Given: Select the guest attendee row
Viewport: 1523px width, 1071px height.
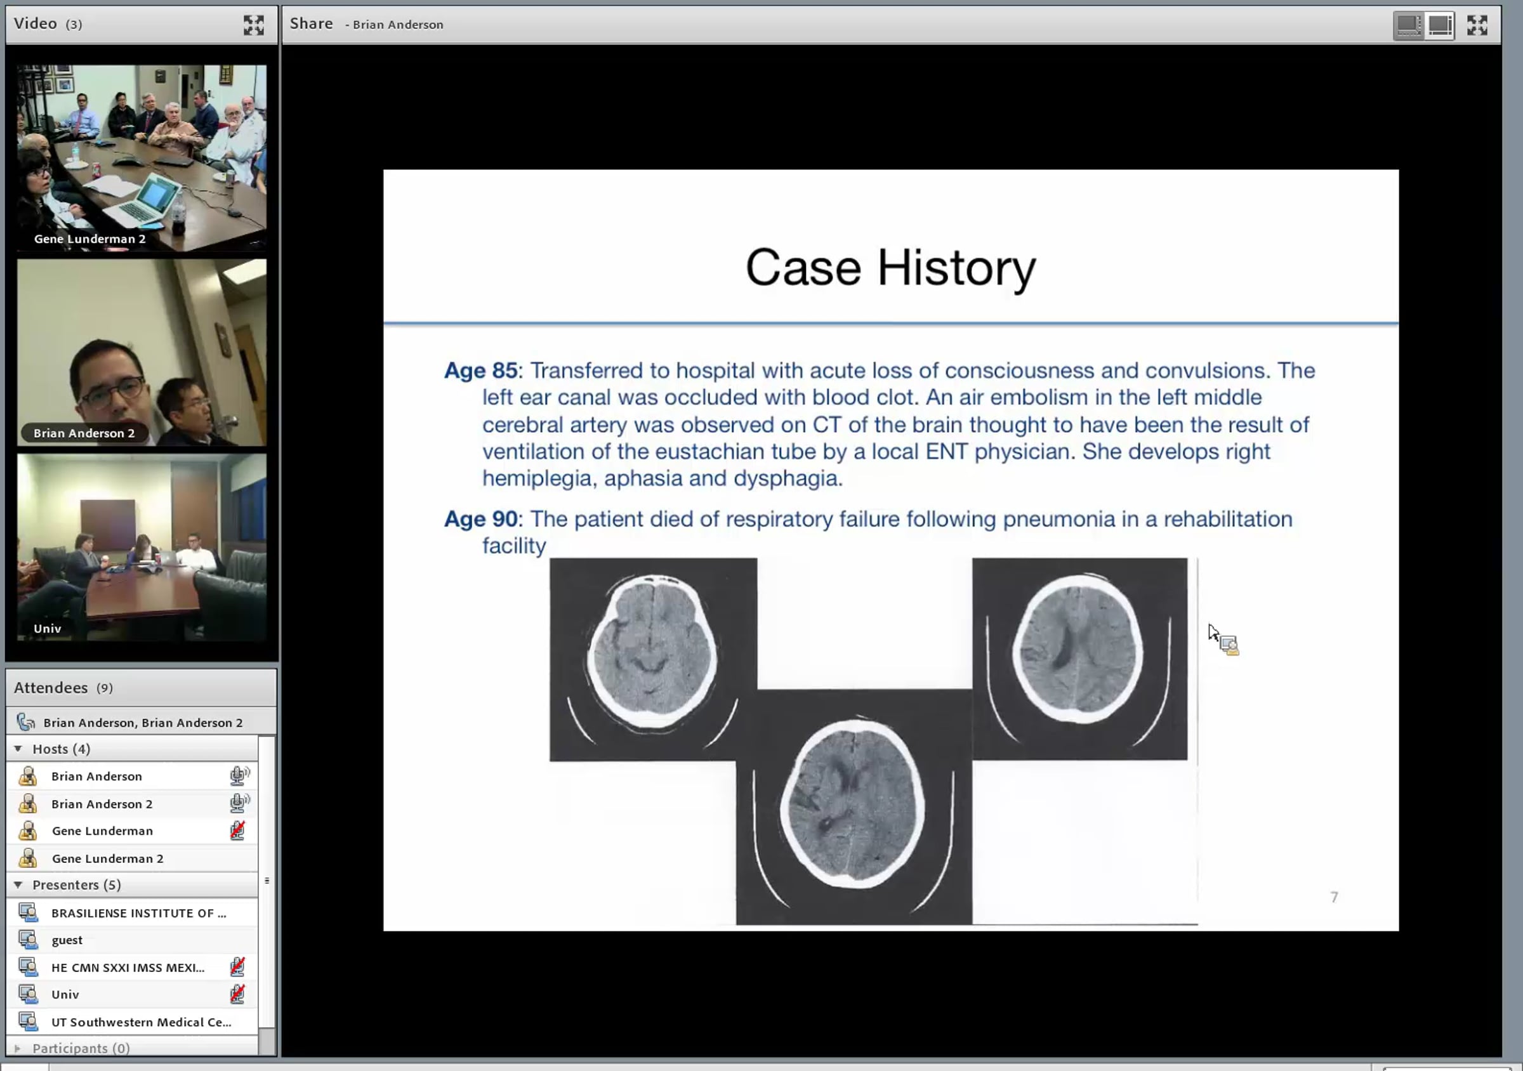Looking at the screenshot, I should click(x=132, y=940).
